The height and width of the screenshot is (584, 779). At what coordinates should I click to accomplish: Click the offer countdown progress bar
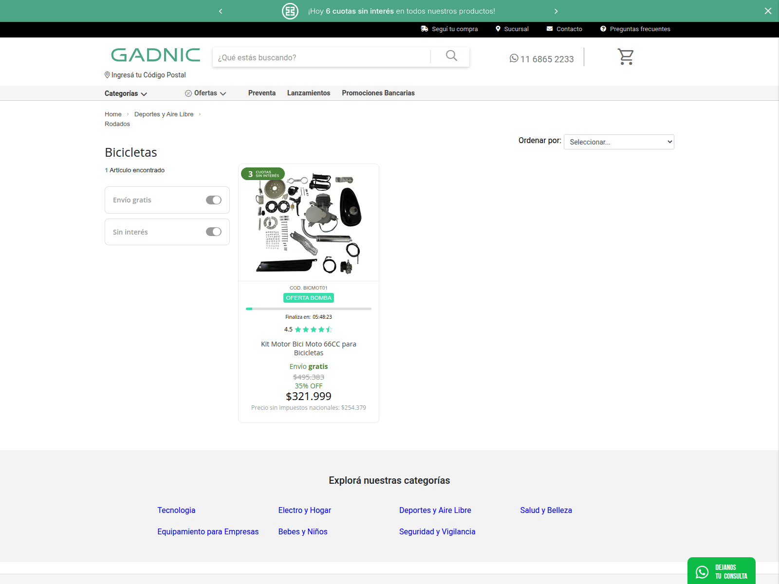308,309
